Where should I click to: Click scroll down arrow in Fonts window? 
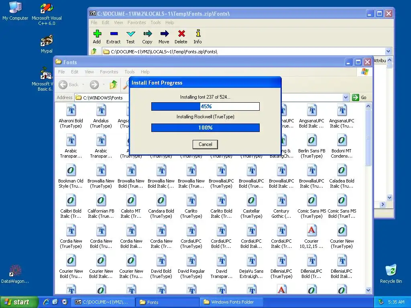(x=368, y=290)
